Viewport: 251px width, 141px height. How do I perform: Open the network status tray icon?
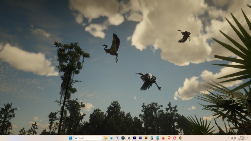tap(232, 138)
